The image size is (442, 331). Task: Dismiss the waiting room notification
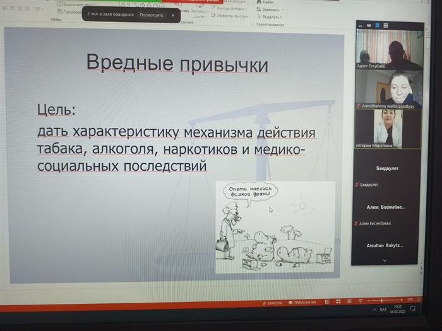coord(173,15)
